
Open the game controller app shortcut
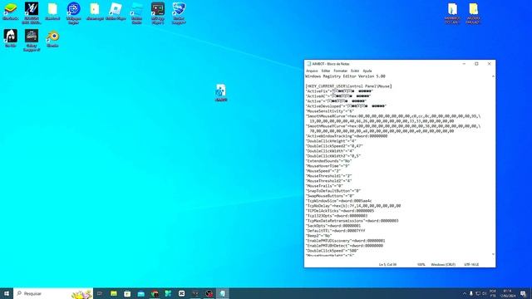point(158,13)
